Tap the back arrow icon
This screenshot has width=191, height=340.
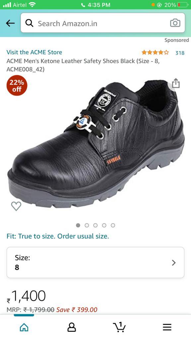click(10, 23)
